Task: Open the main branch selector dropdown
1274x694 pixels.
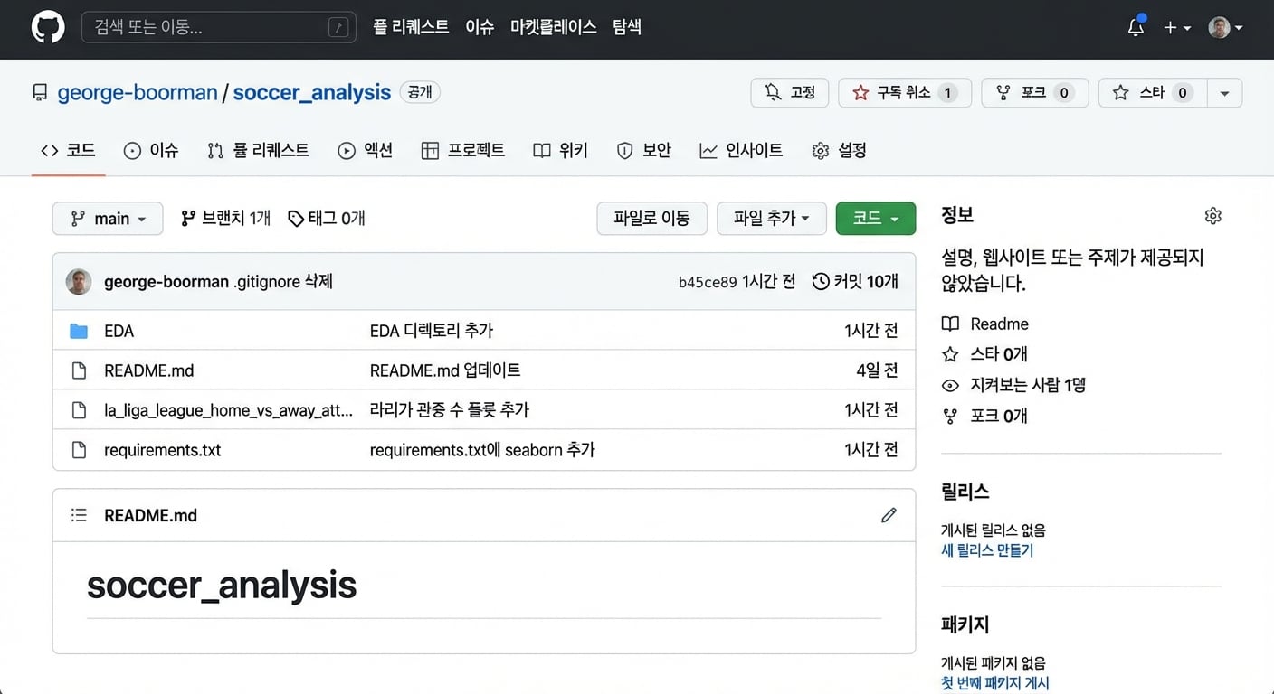Action: 108,219
